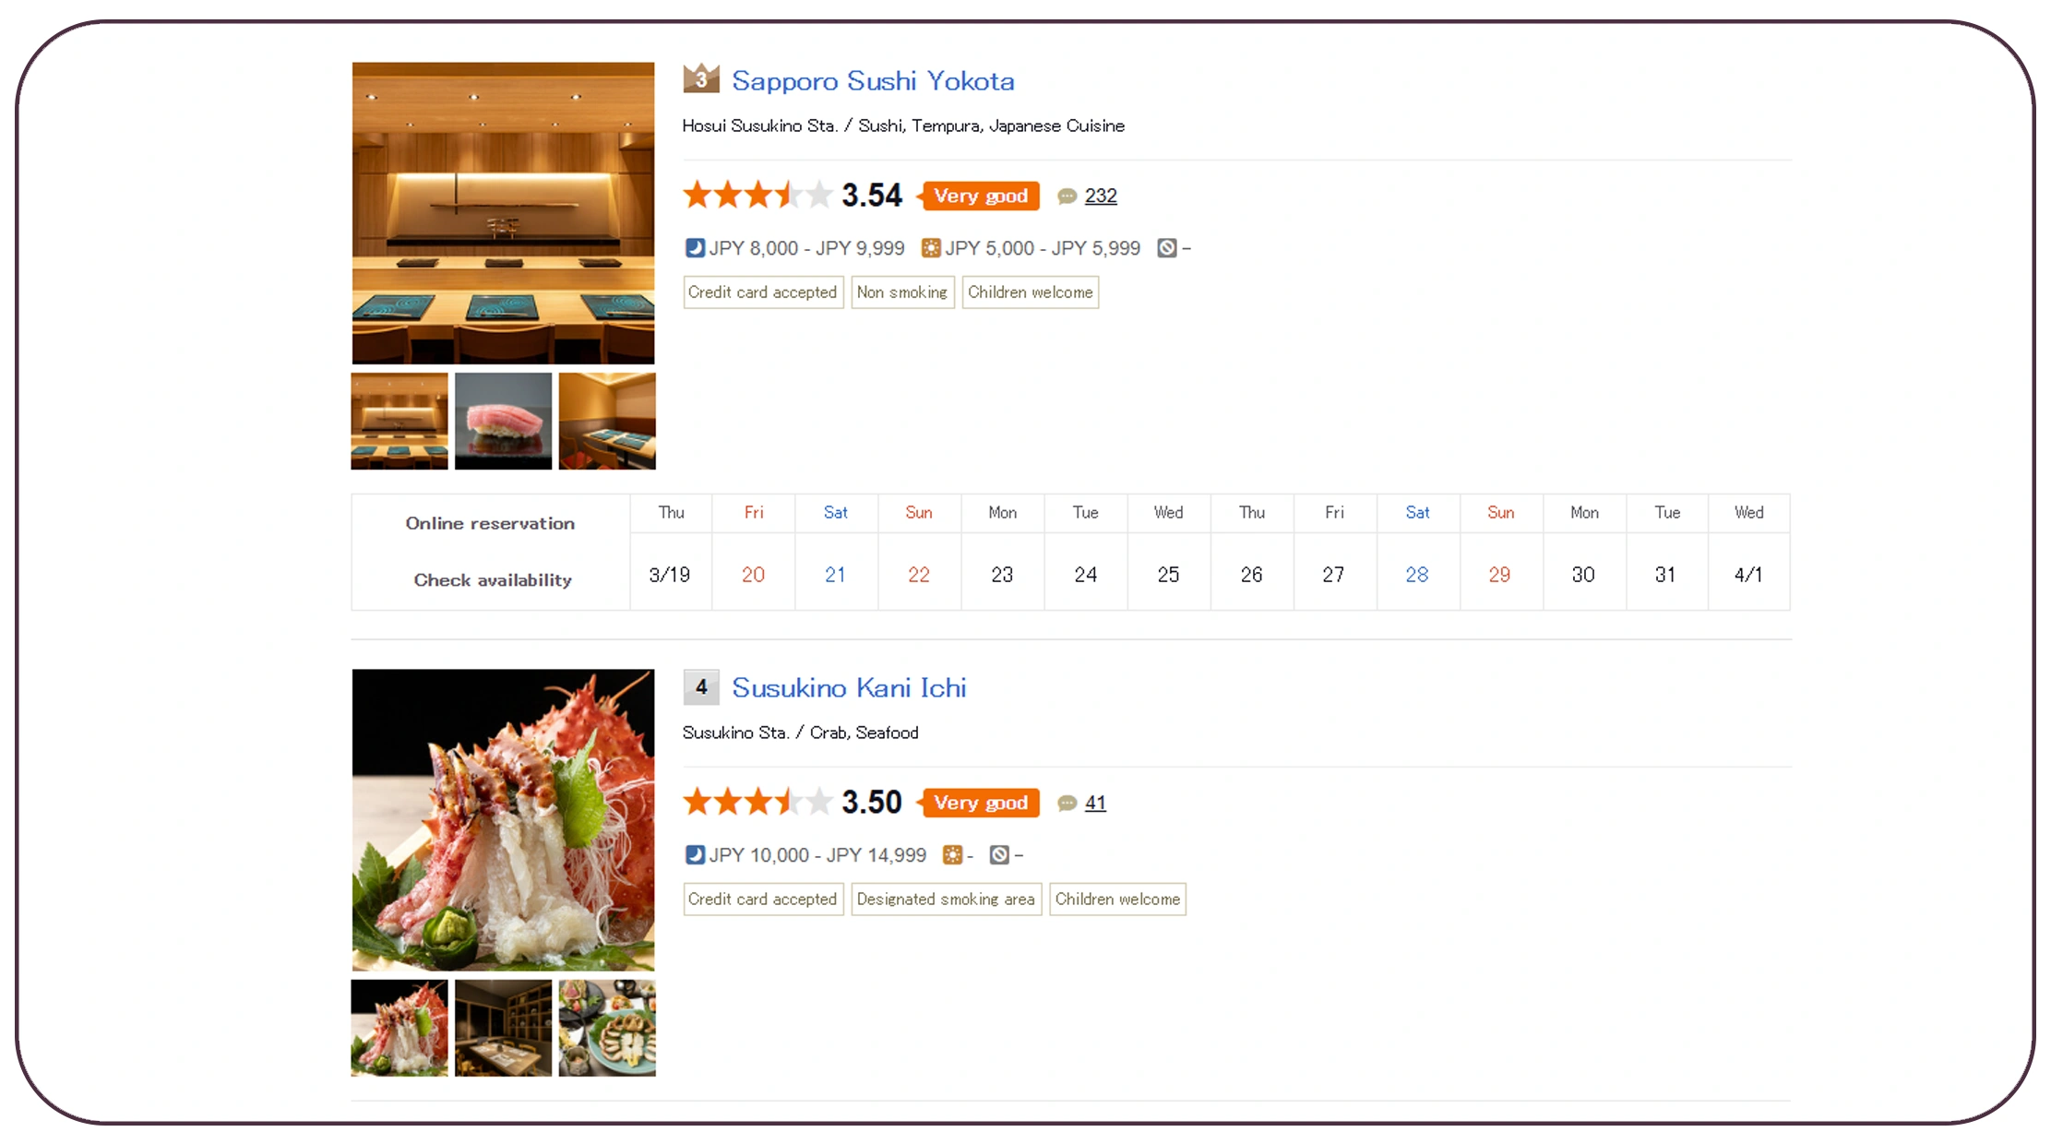Click the rank 4 badge icon
This screenshot has width=2051, height=1144.
(x=700, y=687)
